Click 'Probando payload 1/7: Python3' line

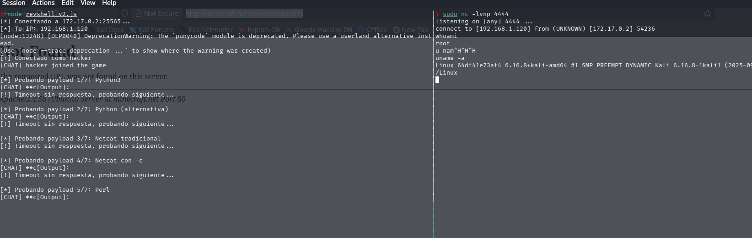tap(60, 80)
